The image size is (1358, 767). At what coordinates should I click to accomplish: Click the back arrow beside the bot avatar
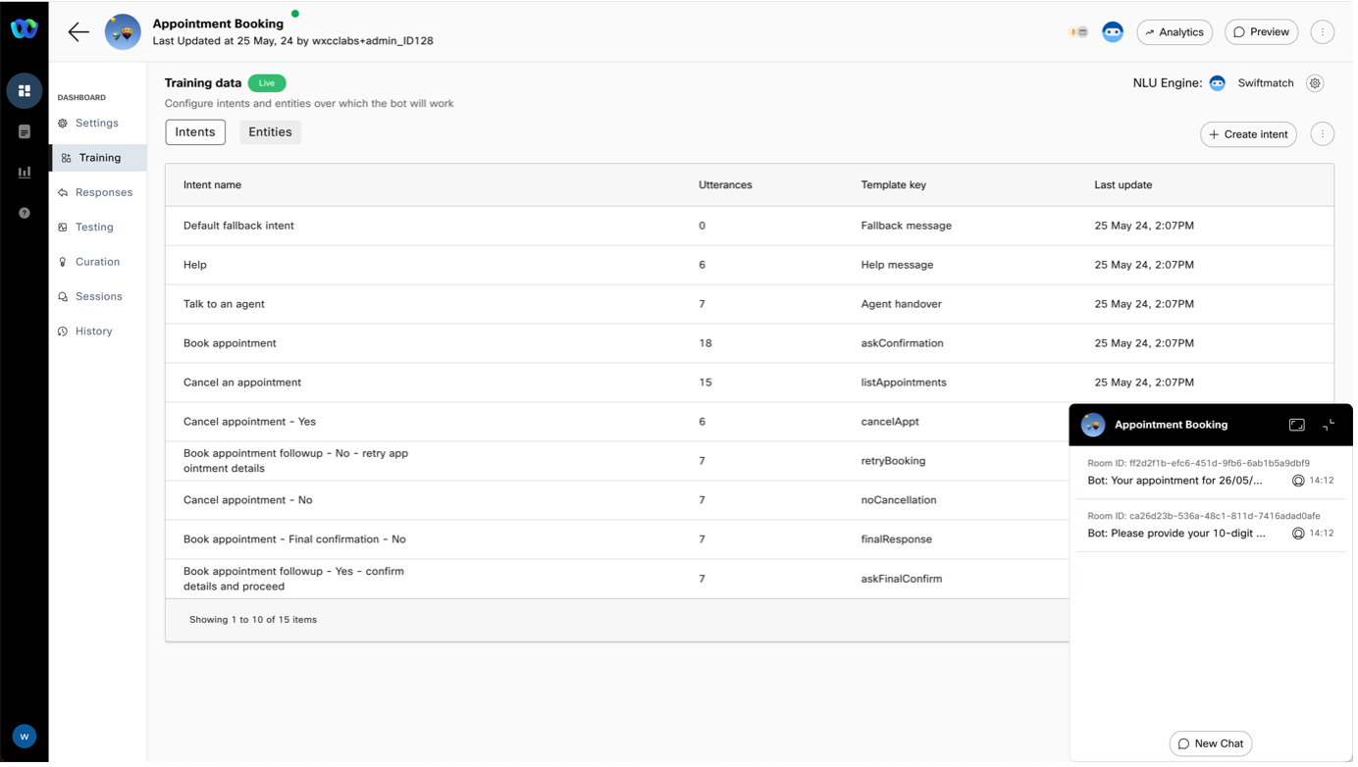point(78,32)
